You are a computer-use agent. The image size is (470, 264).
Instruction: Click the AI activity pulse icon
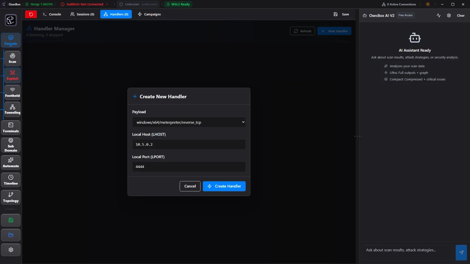pos(439,16)
